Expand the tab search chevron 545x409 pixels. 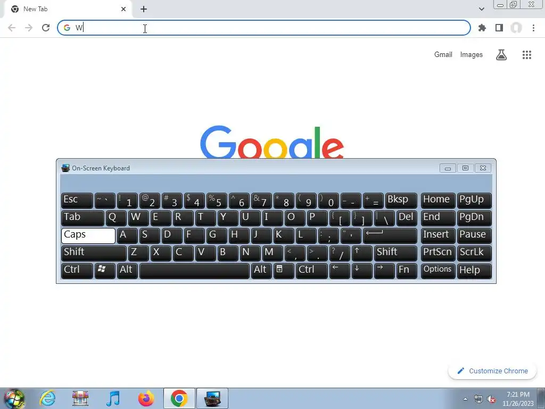(481, 9)
